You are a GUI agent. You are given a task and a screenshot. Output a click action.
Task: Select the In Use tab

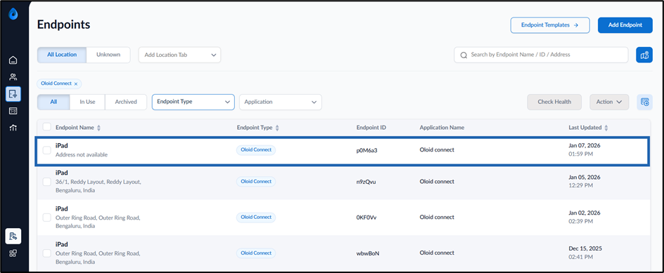click(x=87, y=102)
